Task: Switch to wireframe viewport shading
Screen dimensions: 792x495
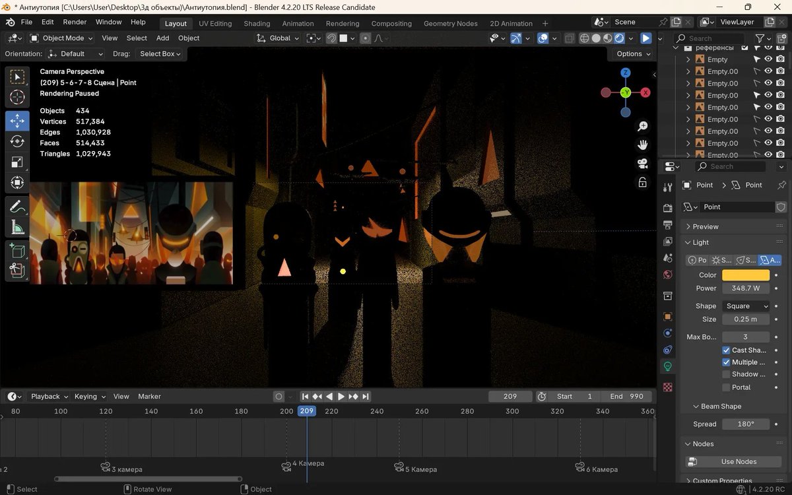Action: [x=585, y=38]
